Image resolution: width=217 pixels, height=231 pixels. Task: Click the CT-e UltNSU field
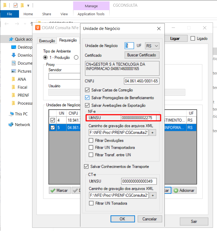(139, 181)
